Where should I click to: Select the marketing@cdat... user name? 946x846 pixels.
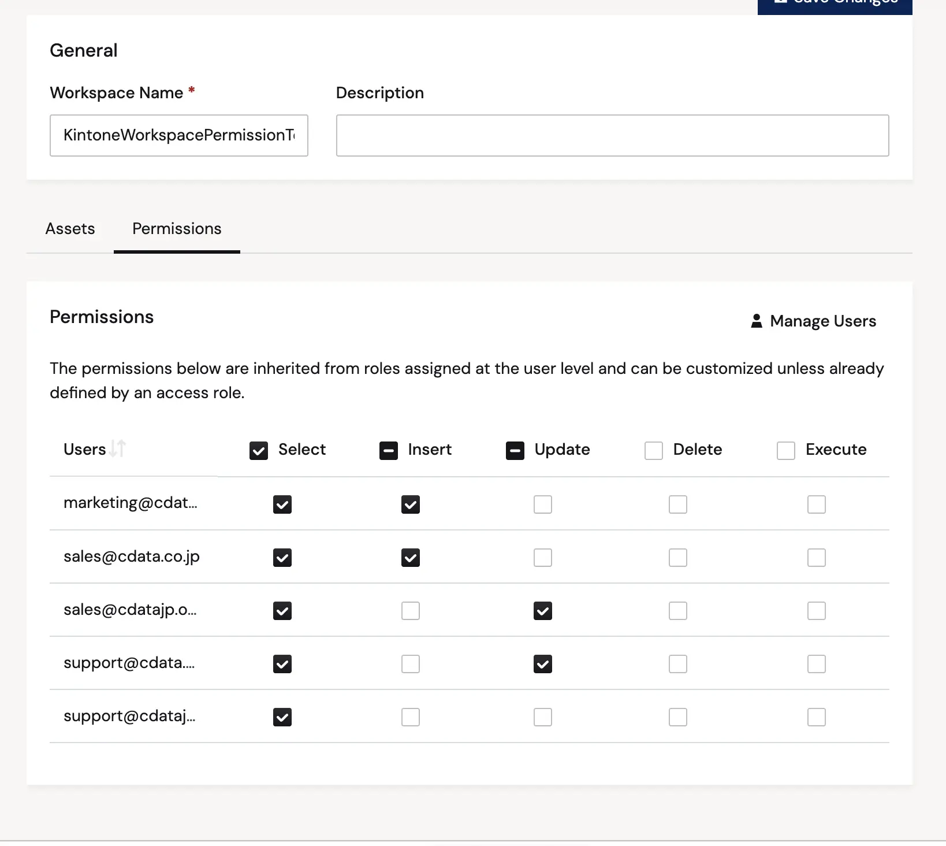point(131,503)
